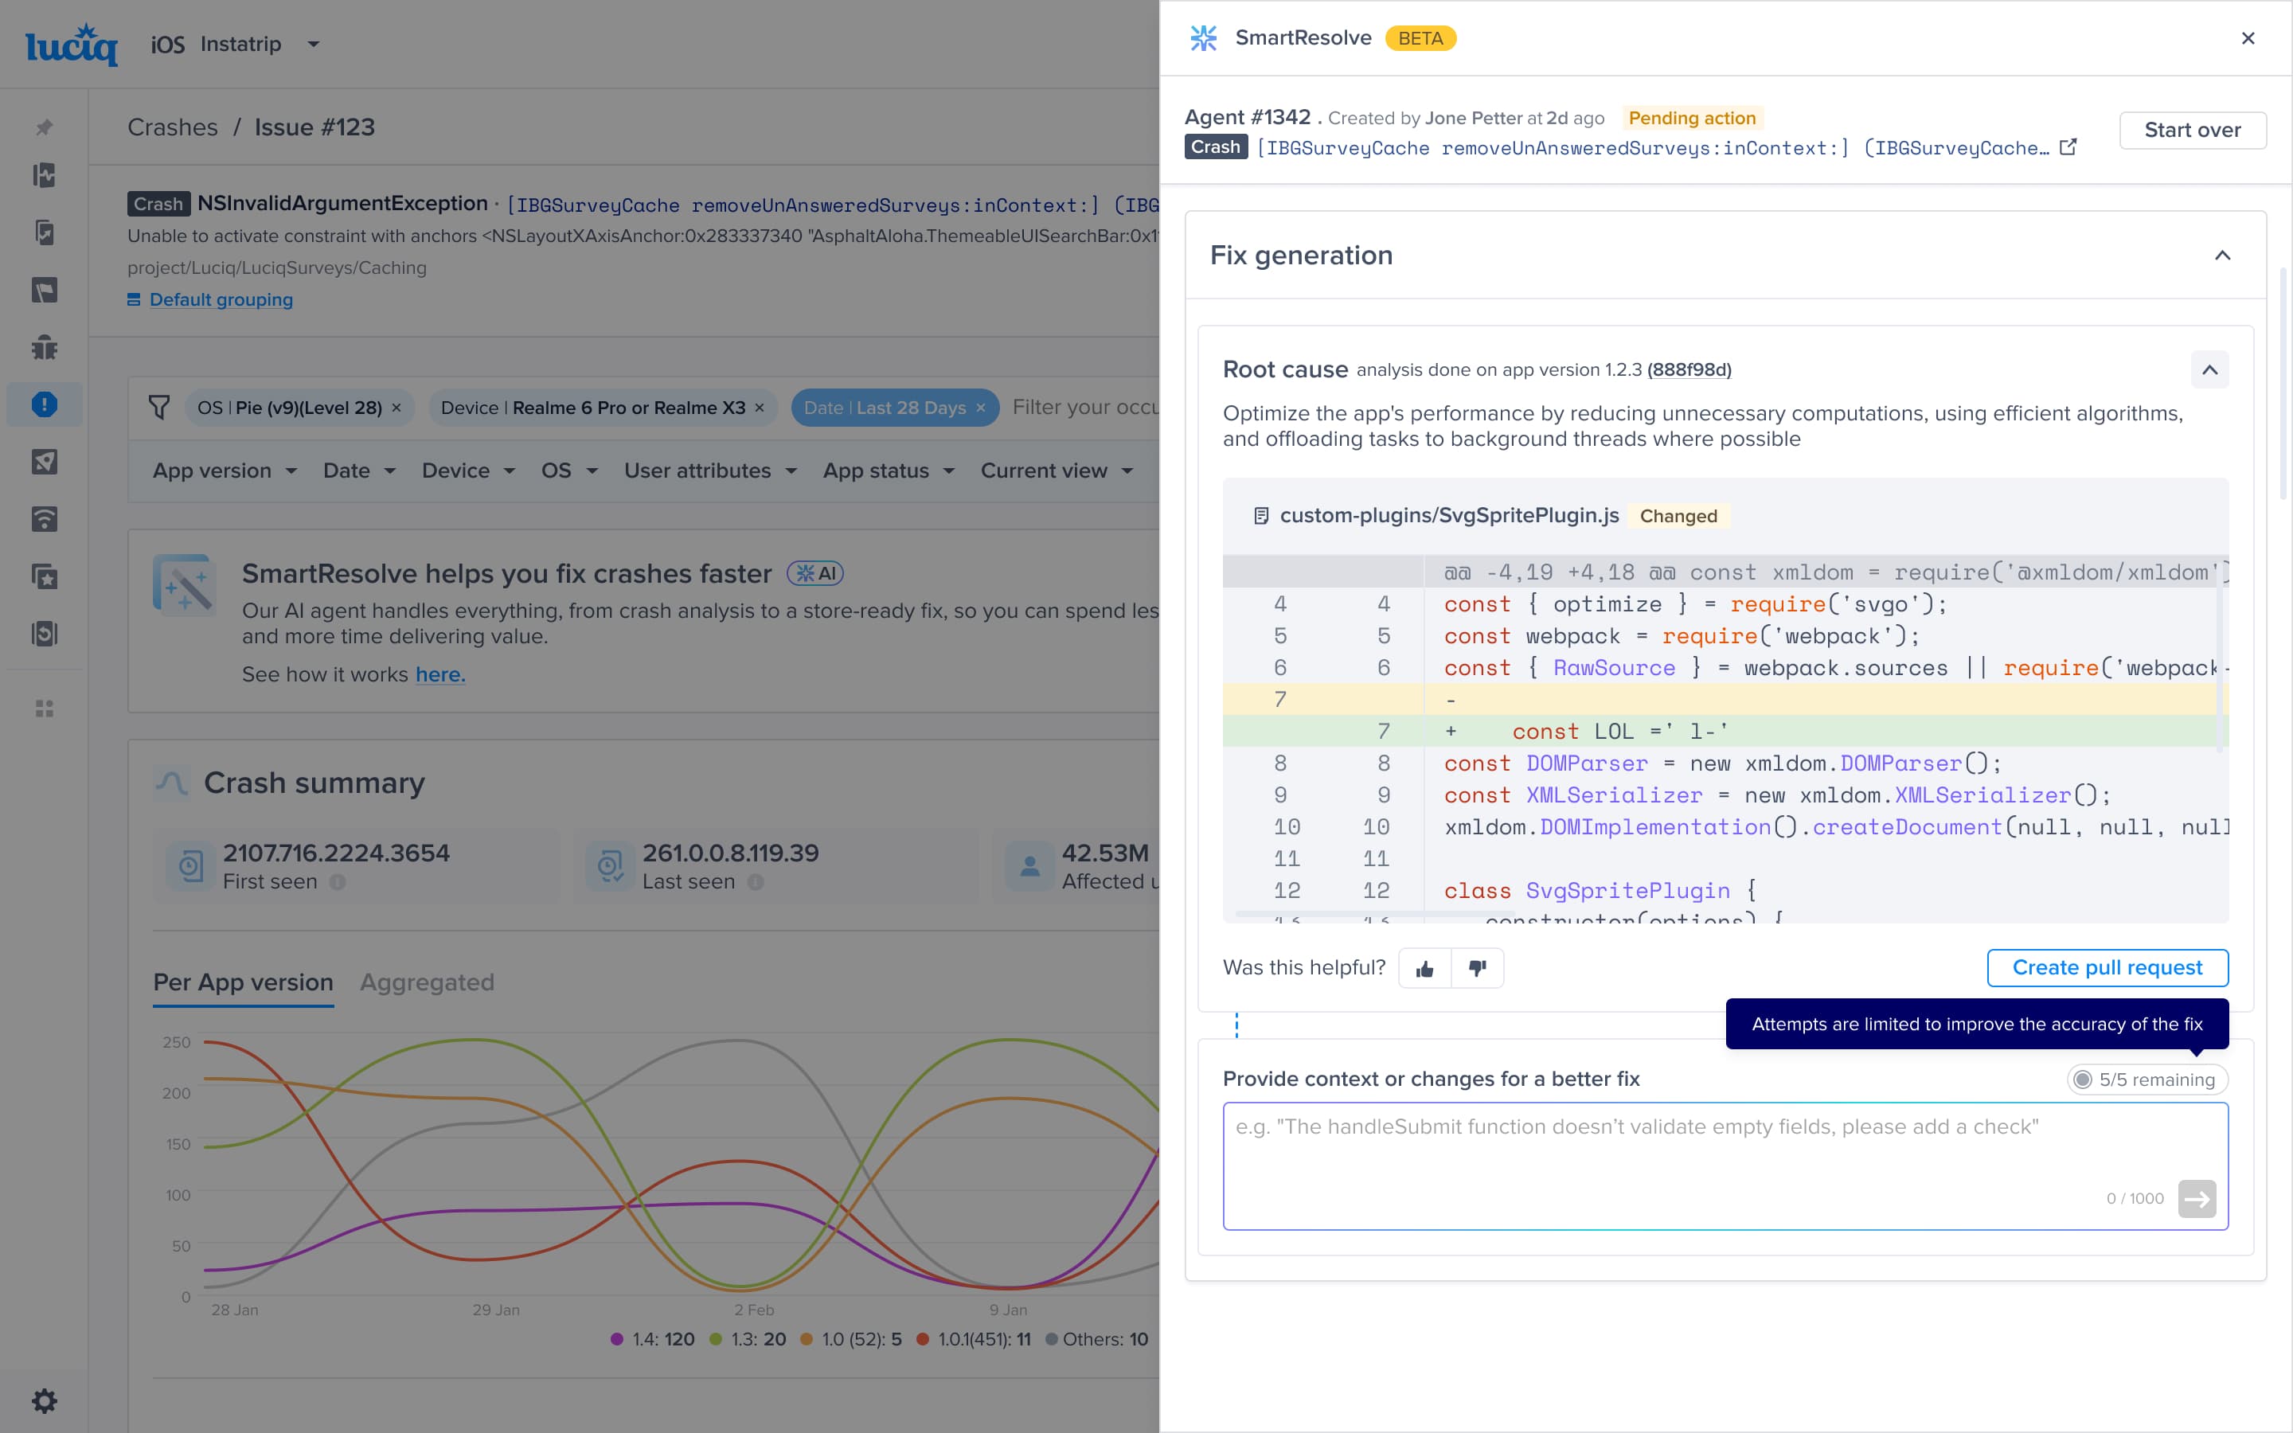The image size is (2293, 1433).
Task: Open the App status dropdown
Action: coord(889,471)
